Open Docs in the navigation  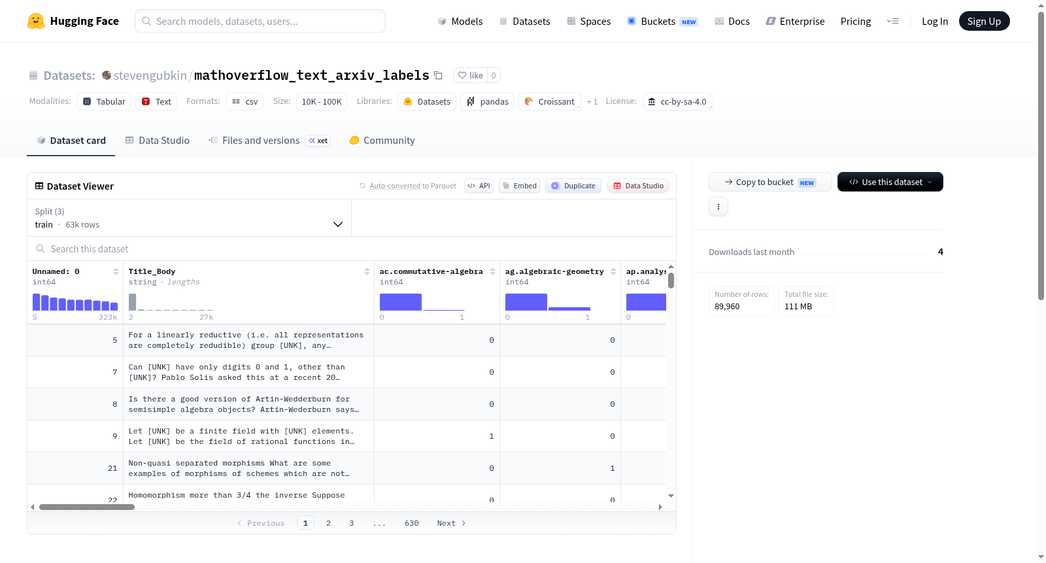tap(732, 21)
